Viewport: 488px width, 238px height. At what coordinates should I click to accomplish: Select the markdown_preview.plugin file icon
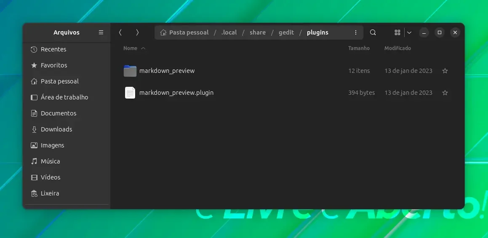click(x=130, y=93)
